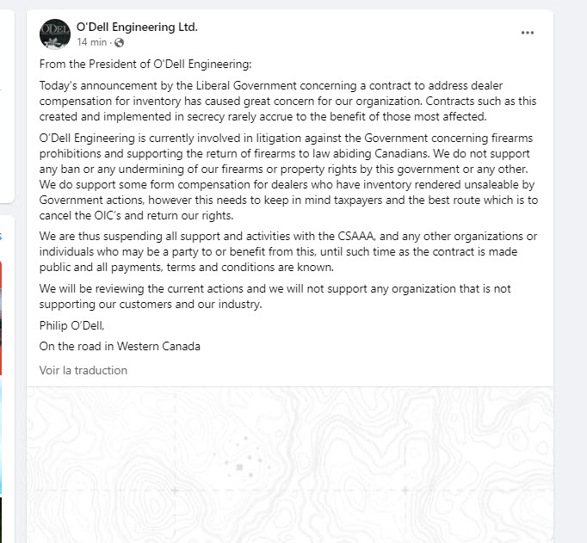
Task: Click the red thumbnail strip at left edge
Action: 1,318
